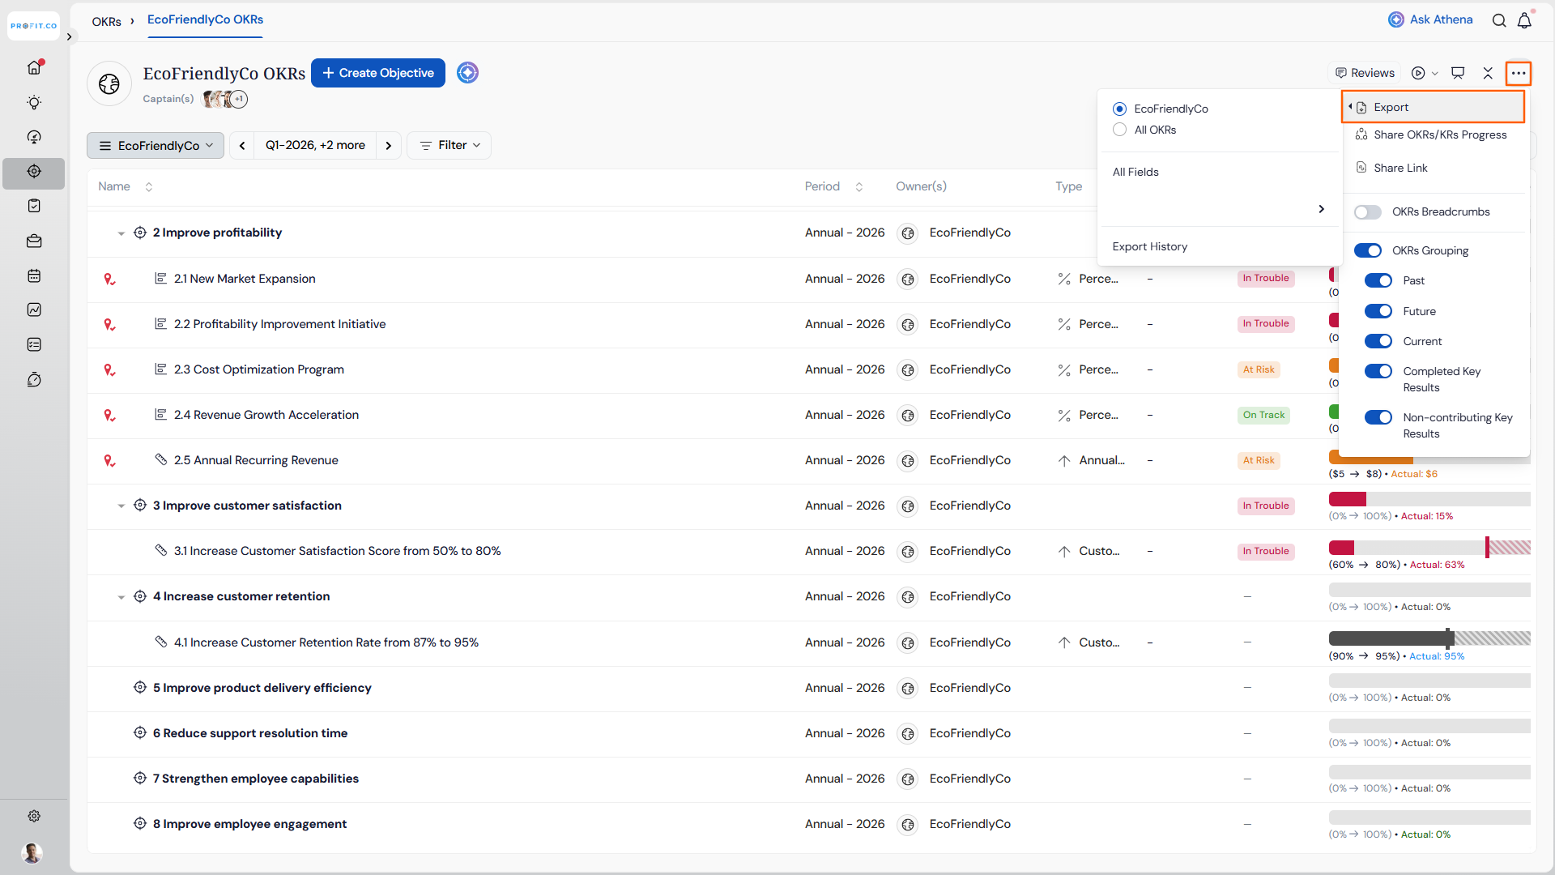The height and width of the screenshot is (875, 1555).
Task: Collapse 2 Improve profitability objective
Action: tap(121, 233)
